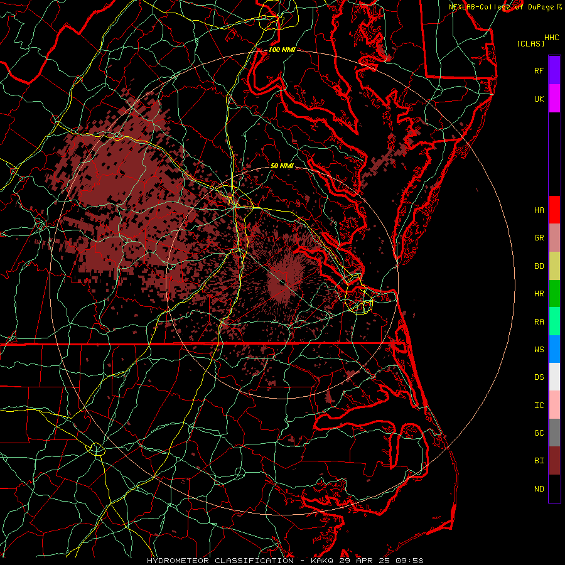This screenshot has width=565, height=565.
Task: Click the GC gray legend swatch
Action: point(554,433)
